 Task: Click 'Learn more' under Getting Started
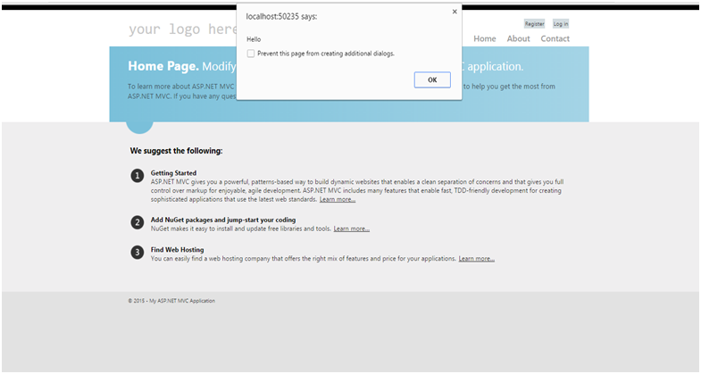pyautogui.click(x=338, y=199)
